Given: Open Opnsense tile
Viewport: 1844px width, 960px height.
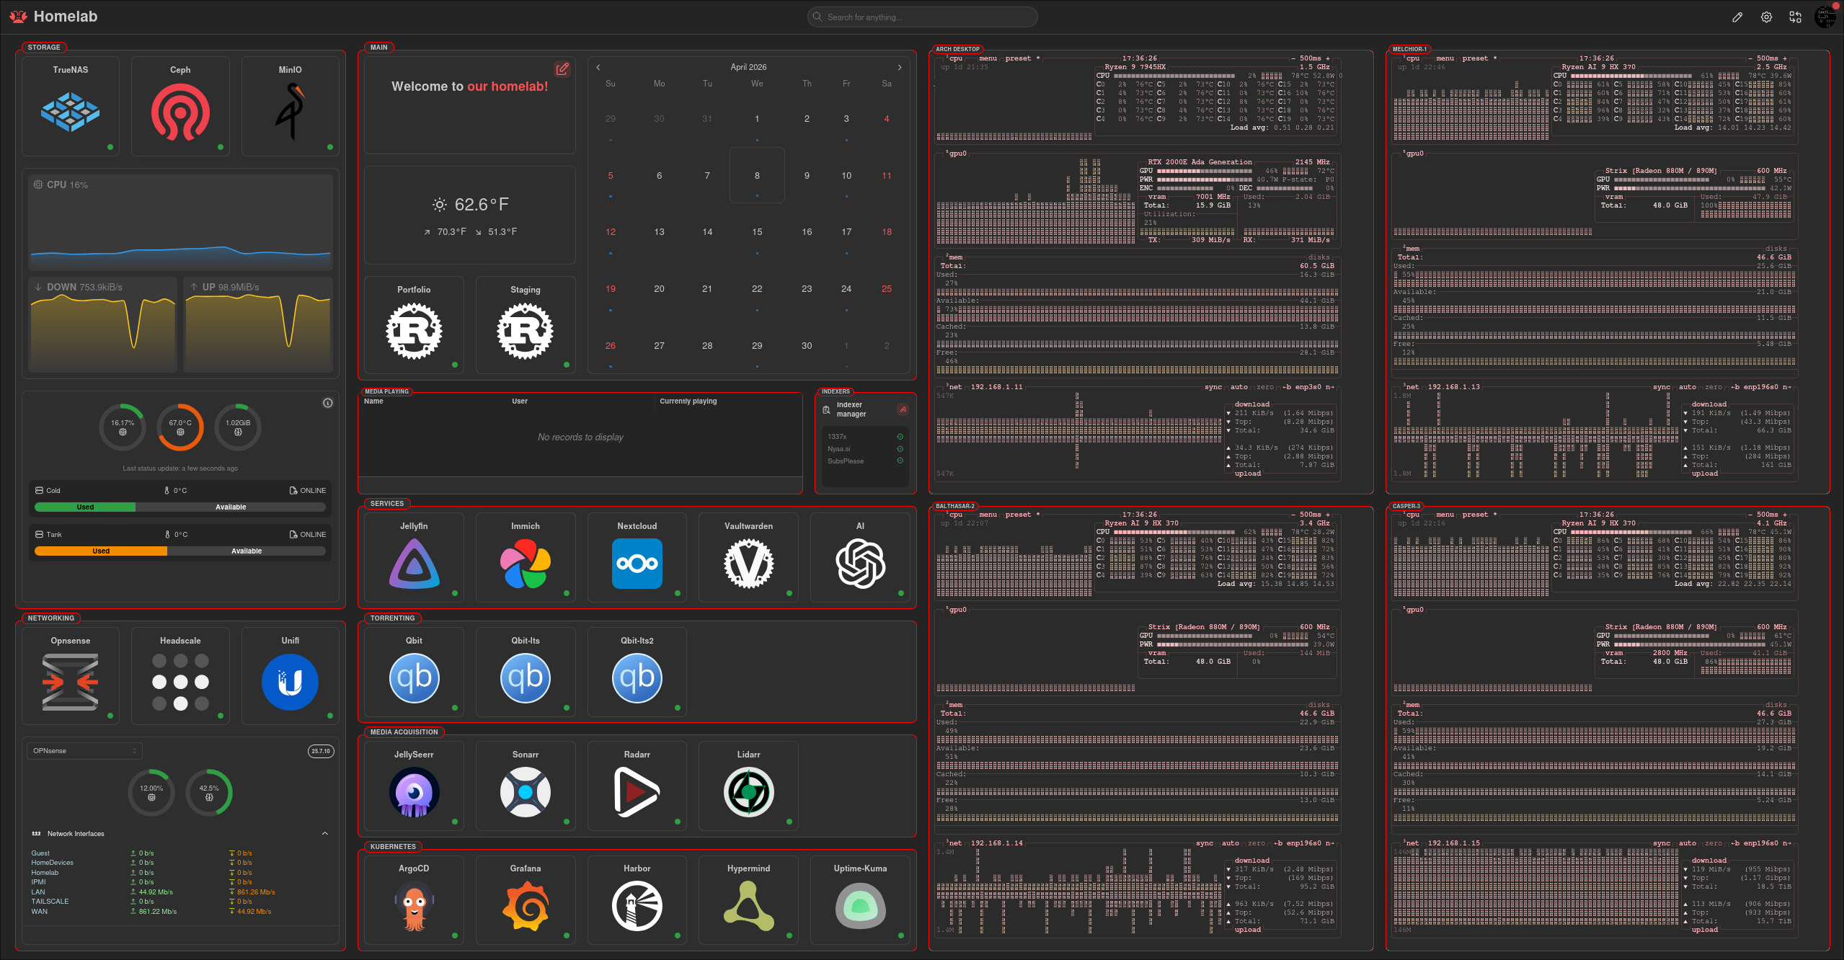Looking at the screenshot, I should point(71,676).
